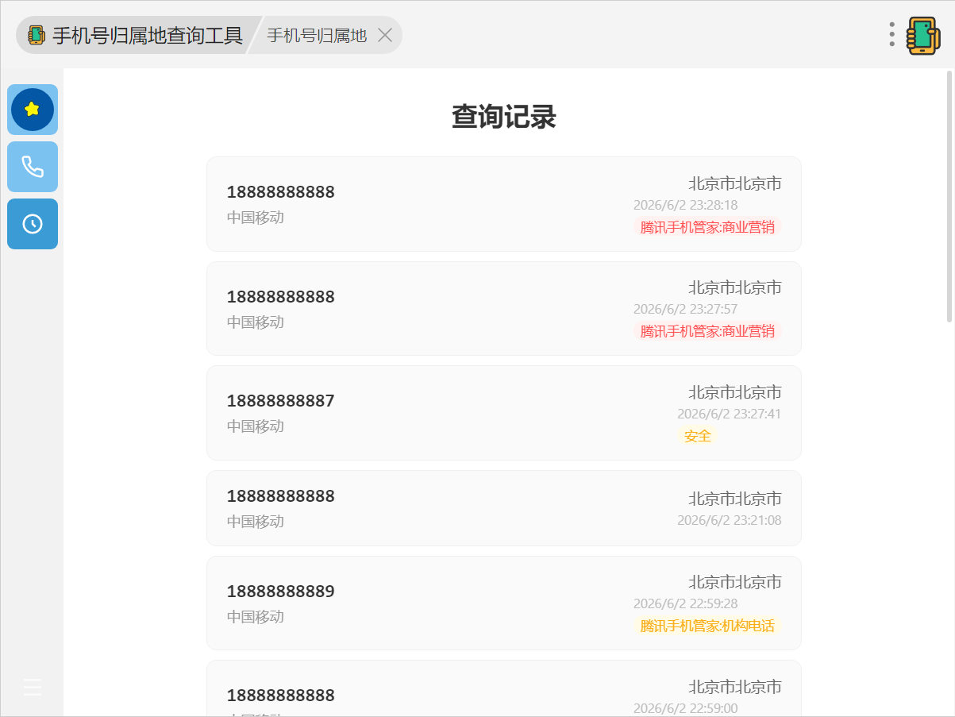The width and height of the screenshot is (955, 717).
Task: Click timestamp 2026/6/2 23:27:41
Action: [730, 414]
